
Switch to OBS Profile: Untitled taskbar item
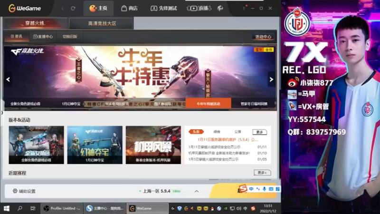62,208
